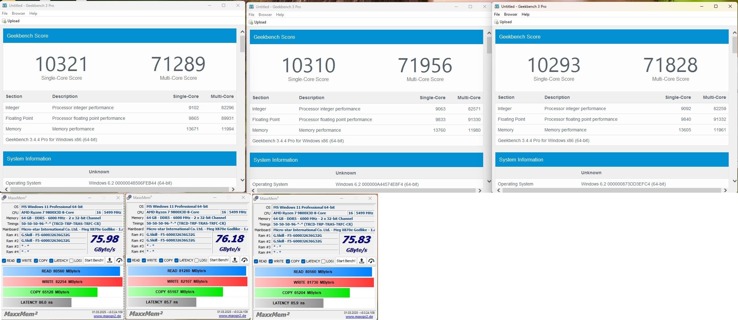The width and height of the screenshot is (738, 320).
Task: Click the MaxxMem title-bar app icon in the 75.83 window
Action: pyautogui.click(x=256, y=198)
